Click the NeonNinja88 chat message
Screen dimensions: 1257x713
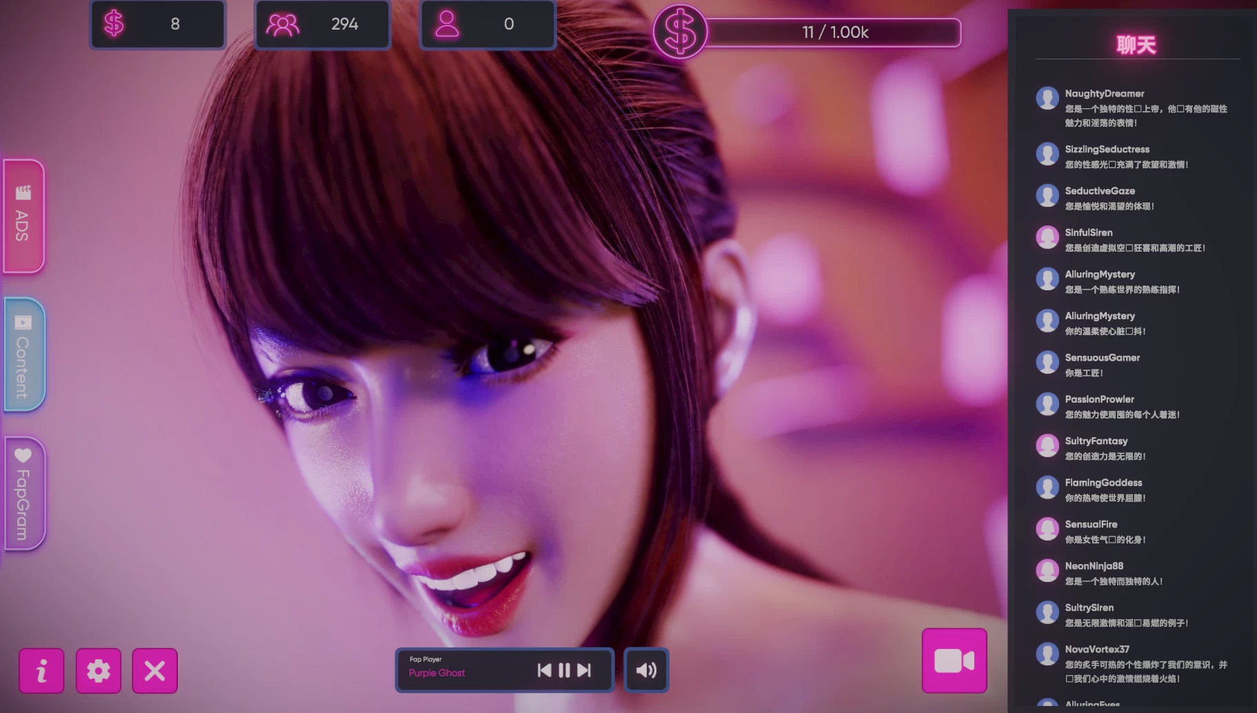click(1113, 581)
